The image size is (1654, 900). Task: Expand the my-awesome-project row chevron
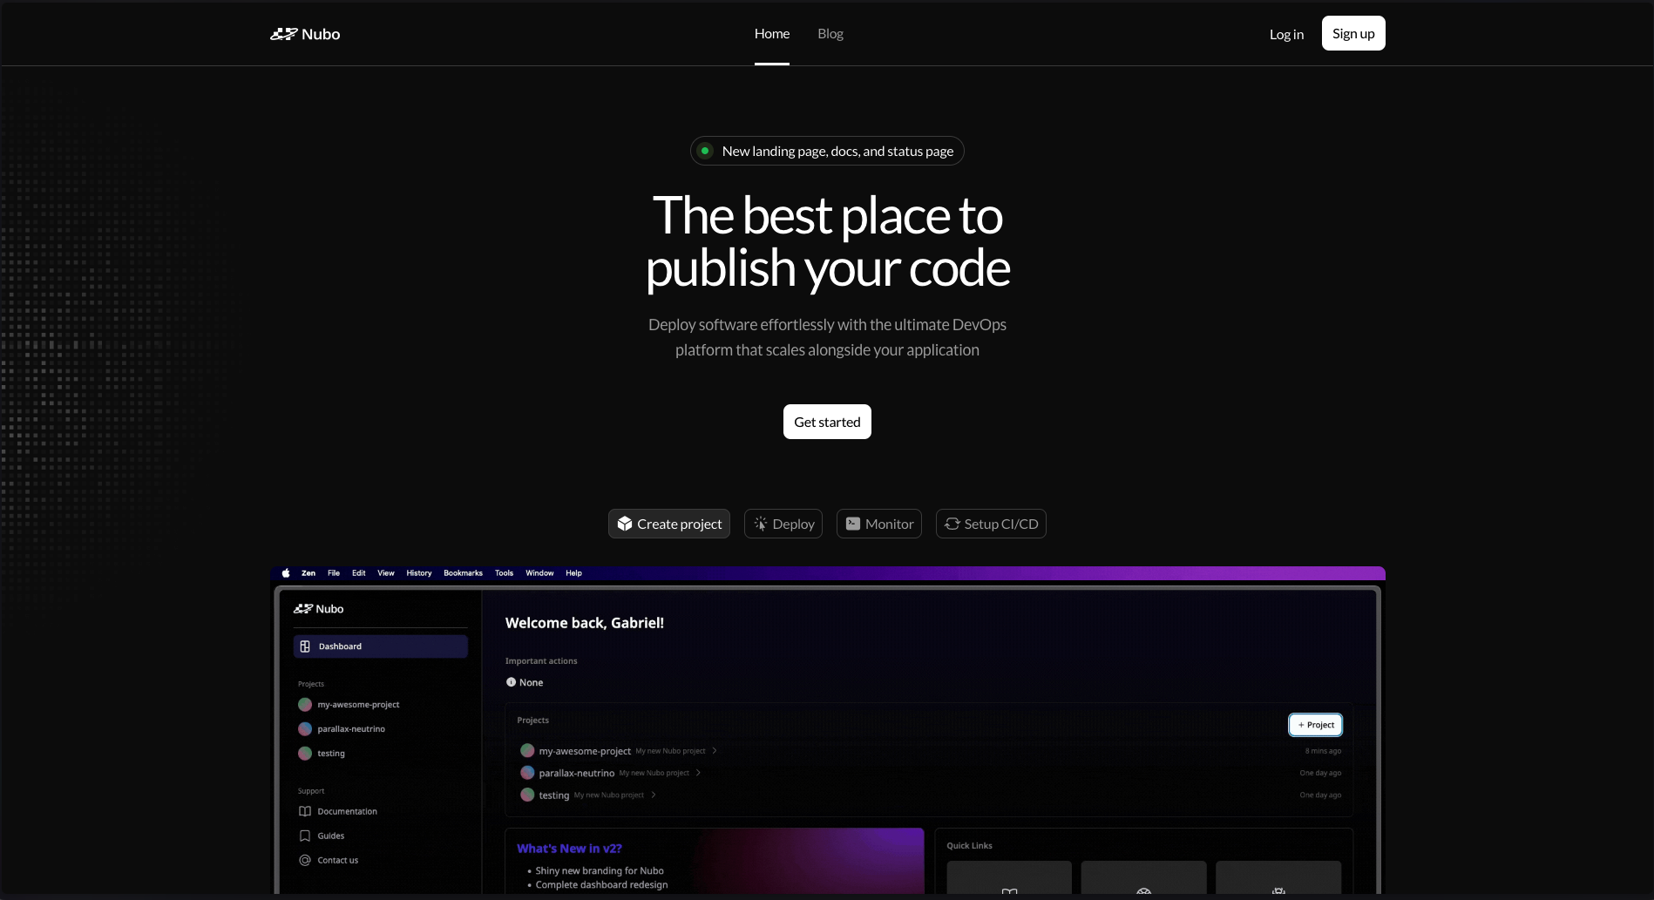tap(713, 750)
